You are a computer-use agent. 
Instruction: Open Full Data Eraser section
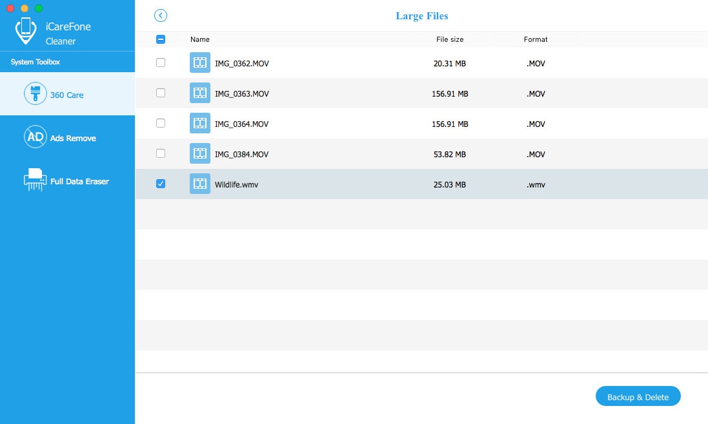[68, 180]
